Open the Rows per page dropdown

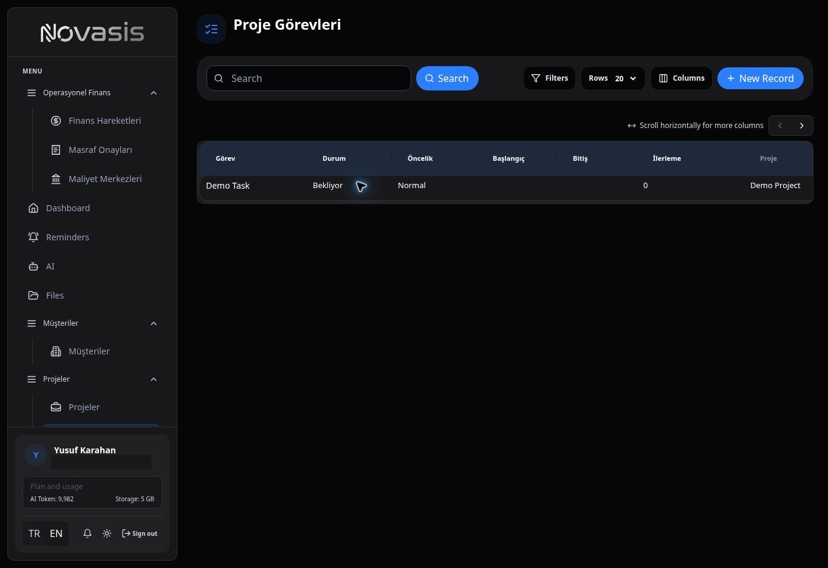[x=613, y=78]
